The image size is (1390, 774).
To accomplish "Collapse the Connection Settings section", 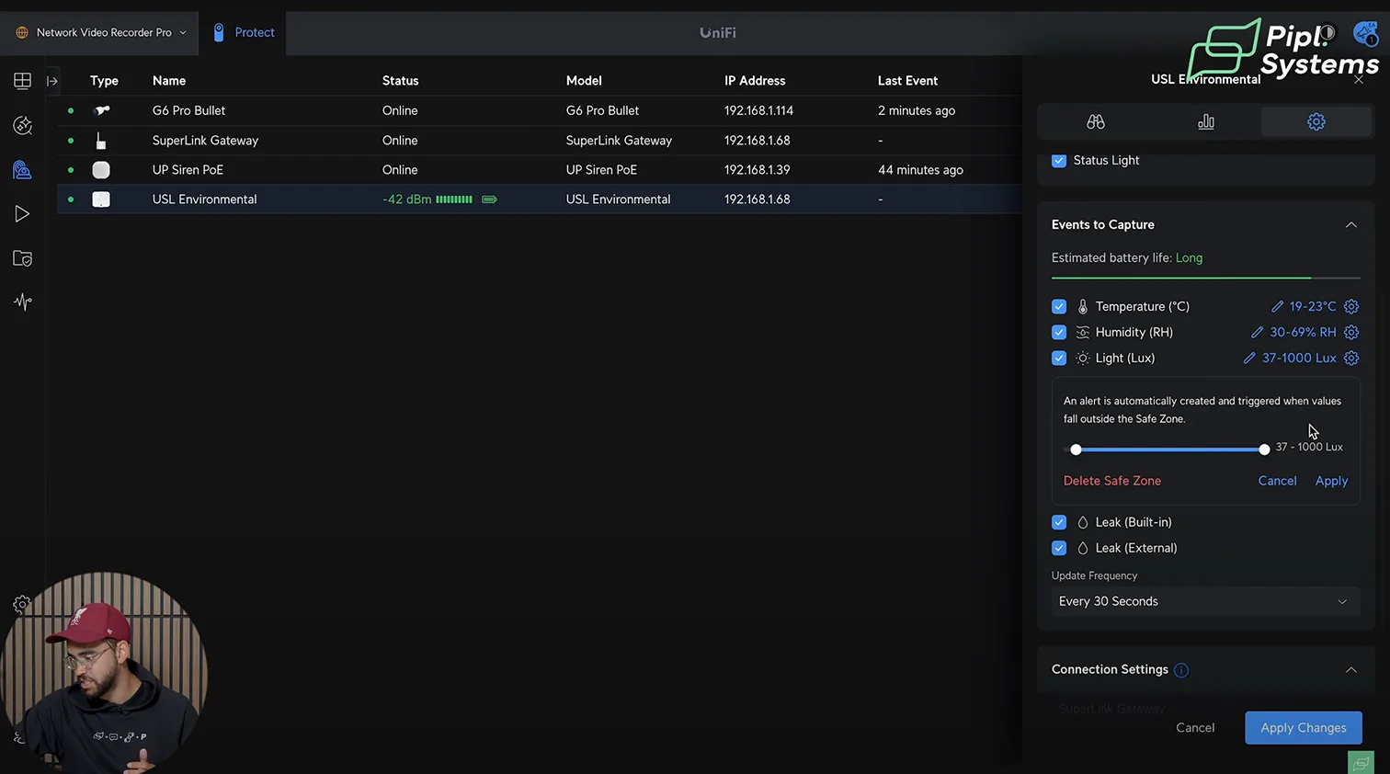I will 1350,670.
